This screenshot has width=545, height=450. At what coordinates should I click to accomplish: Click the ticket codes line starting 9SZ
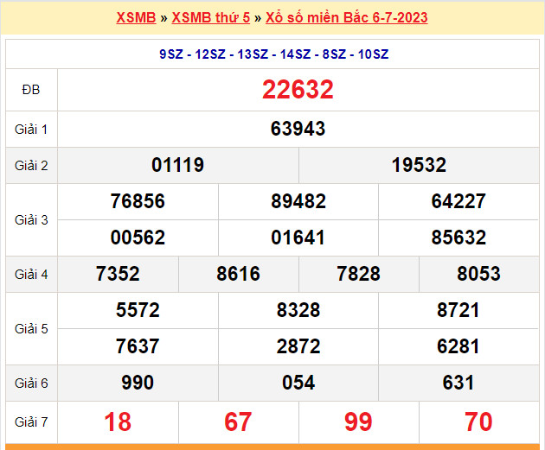coord(273,54)
